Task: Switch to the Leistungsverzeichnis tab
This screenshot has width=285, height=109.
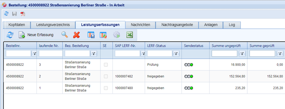Action: 53,25
